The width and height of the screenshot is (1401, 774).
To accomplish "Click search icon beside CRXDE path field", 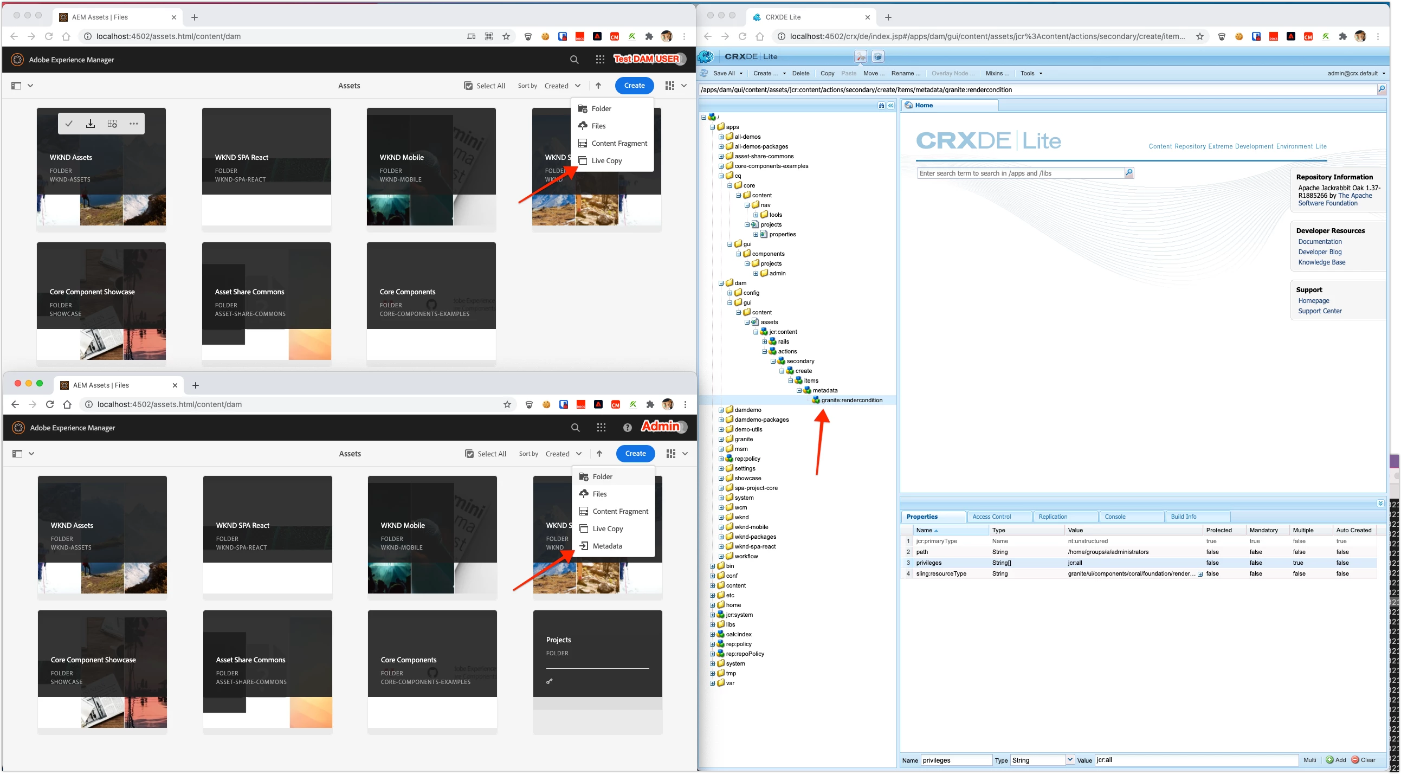I will point(1381,89).
